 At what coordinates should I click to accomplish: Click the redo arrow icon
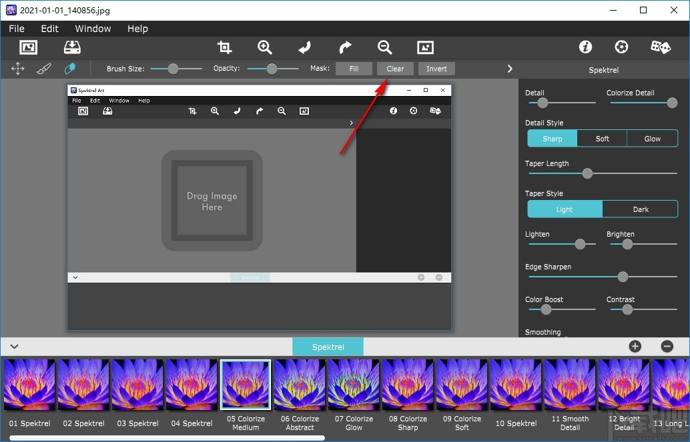(345, 47)
